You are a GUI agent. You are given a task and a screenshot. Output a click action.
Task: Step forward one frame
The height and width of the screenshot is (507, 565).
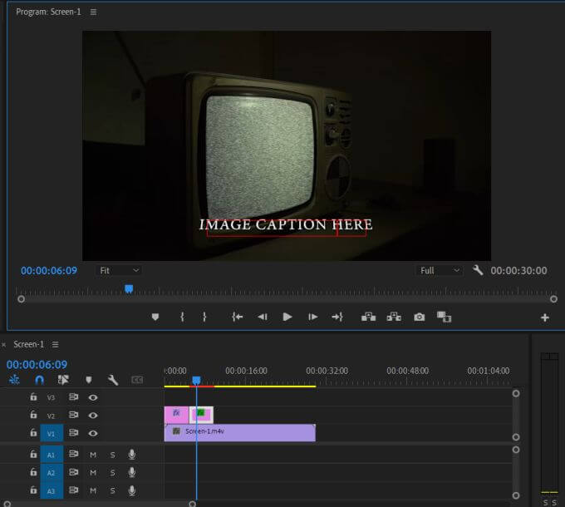[312, 317]
